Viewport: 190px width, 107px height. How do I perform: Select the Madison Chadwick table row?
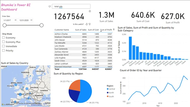tap(83, 37)
